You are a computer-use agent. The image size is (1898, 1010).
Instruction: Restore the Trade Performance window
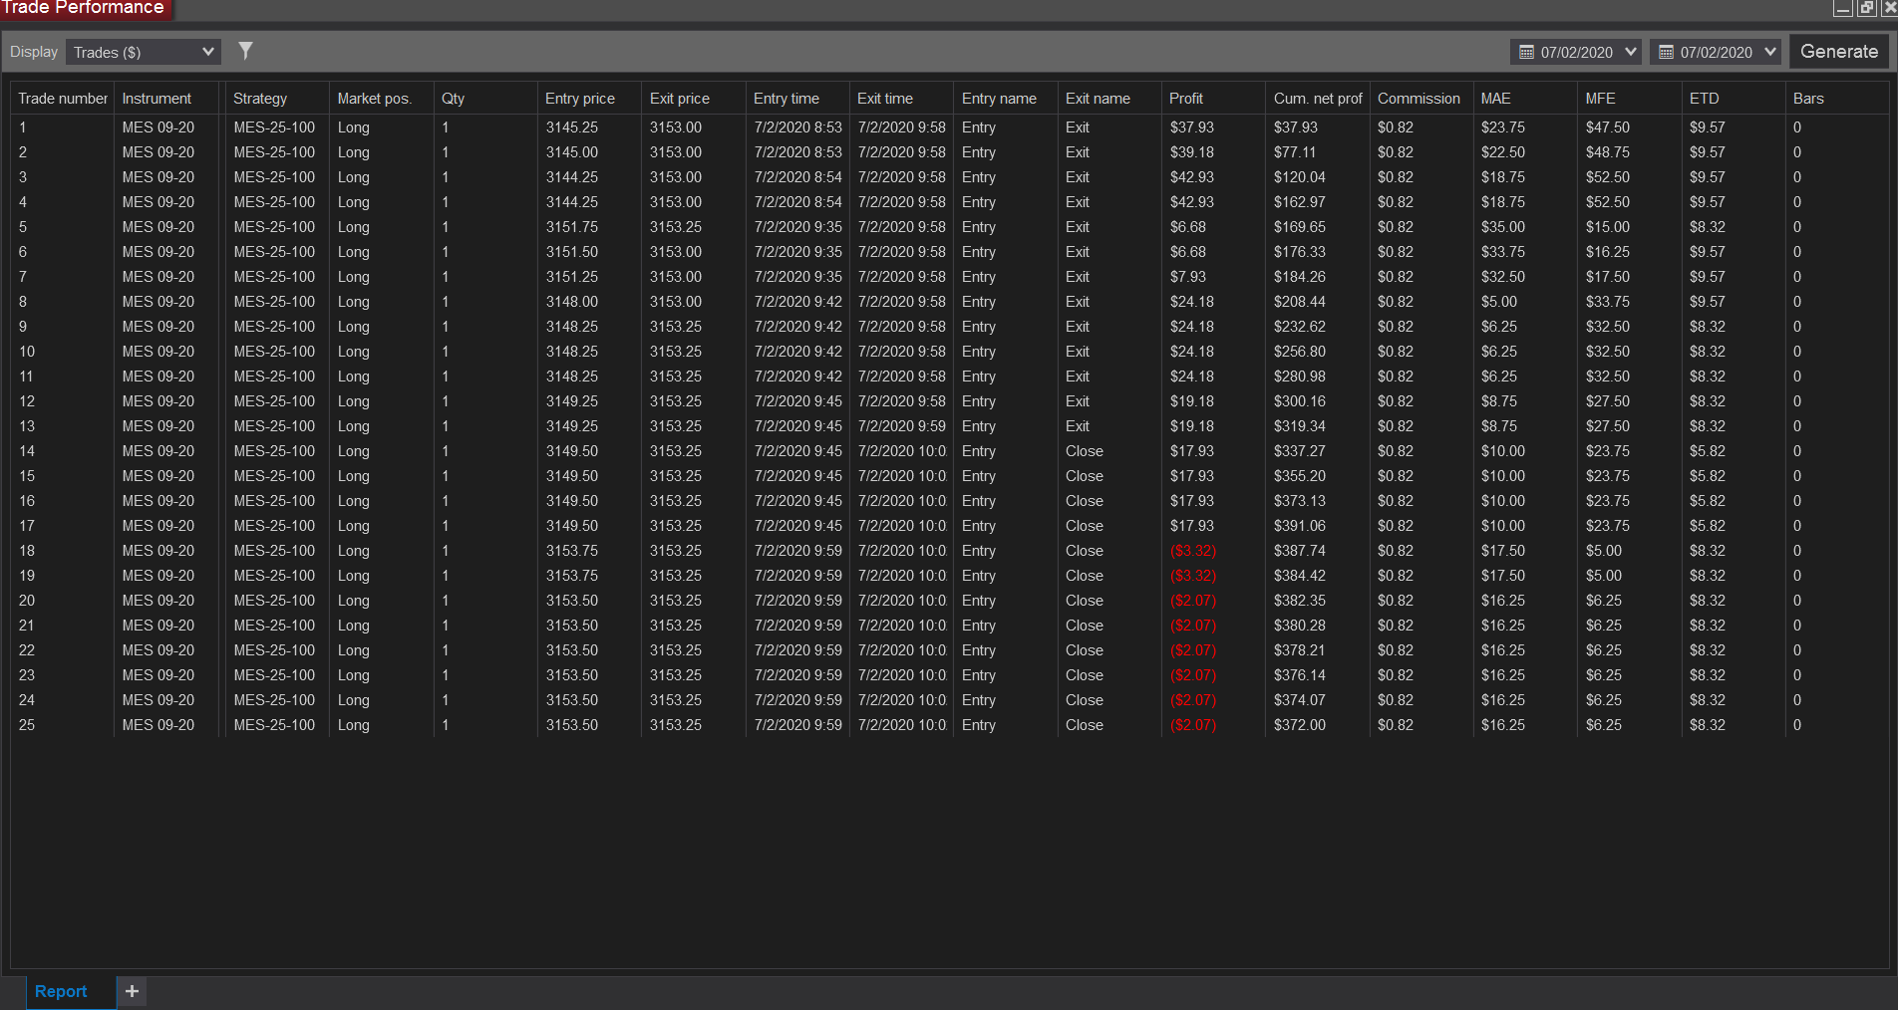tap(1867, 8)
